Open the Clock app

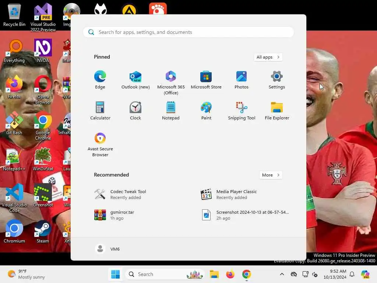pyautogui.click(x=135, y=111)
